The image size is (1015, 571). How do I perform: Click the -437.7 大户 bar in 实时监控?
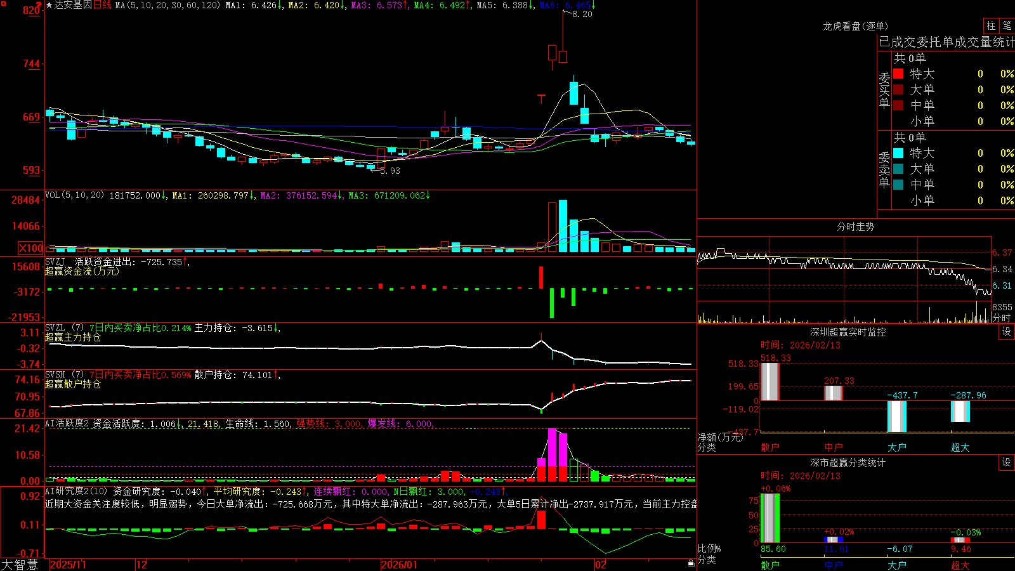tap(896, 416)
